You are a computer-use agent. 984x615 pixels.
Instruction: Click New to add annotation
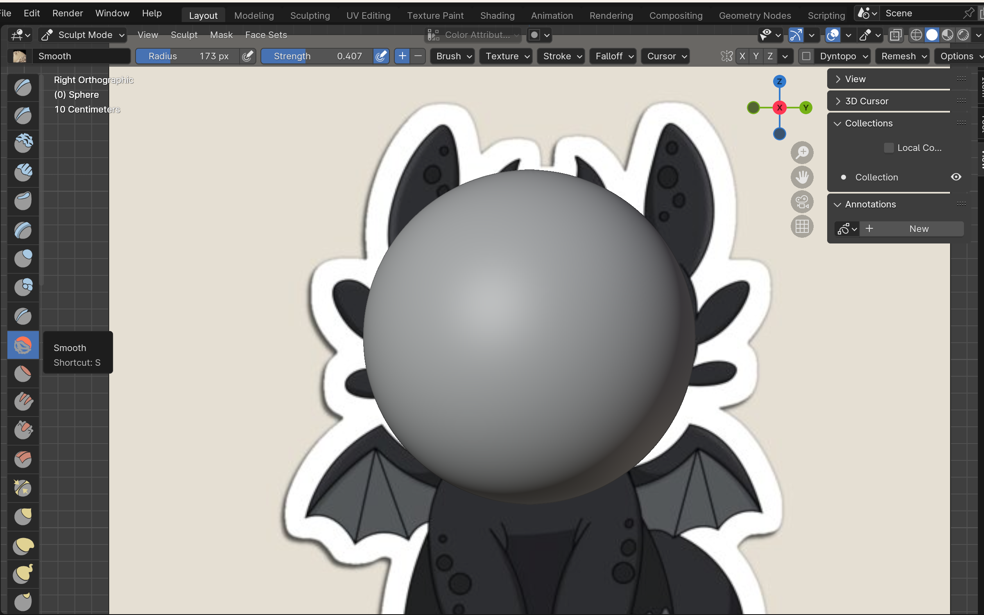point(911,229)
